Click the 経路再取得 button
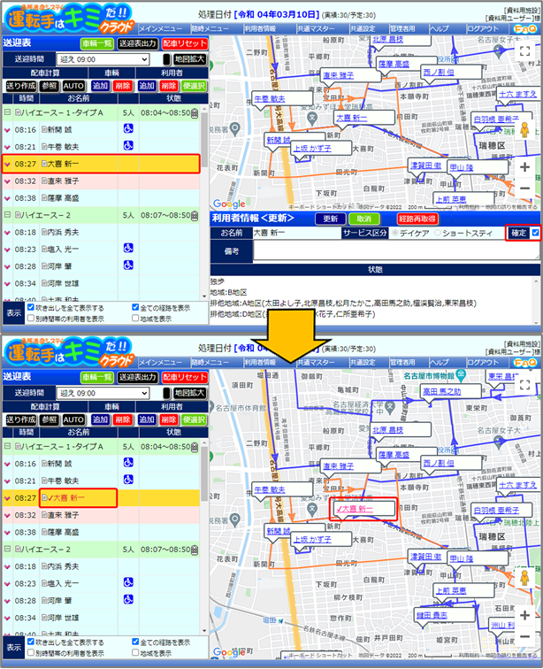The height and width of the screenshot is (669, 543). (x=417, y=219)
